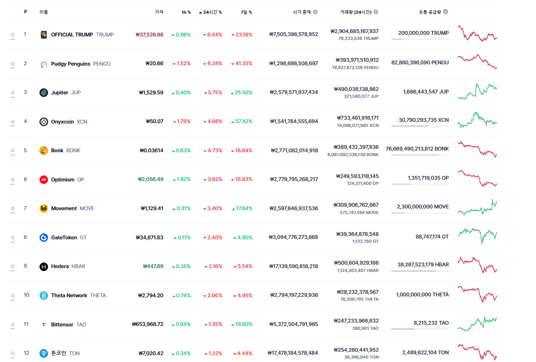Open Bittensor 7-day sparkline chart
Image resolution: width=536 pixels, height=362 pixels.
(x=477, y=324)
